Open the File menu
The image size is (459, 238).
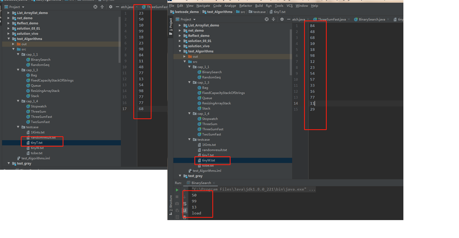coord(172,5)
